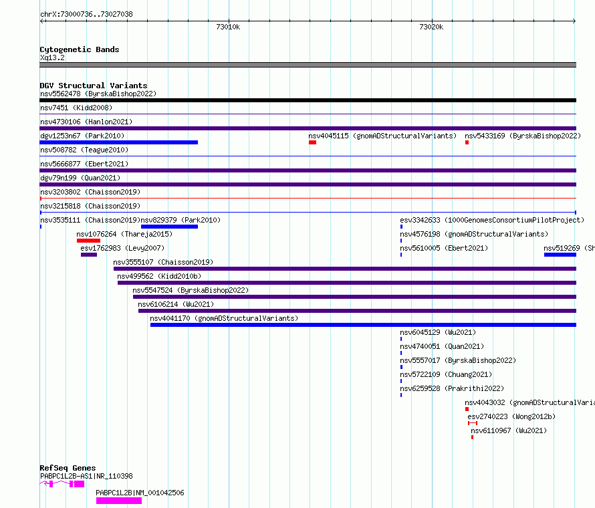Open esv1762983 (Levy2007) label
The height and width of the screenshot is (508, 595).
[122, 248]
